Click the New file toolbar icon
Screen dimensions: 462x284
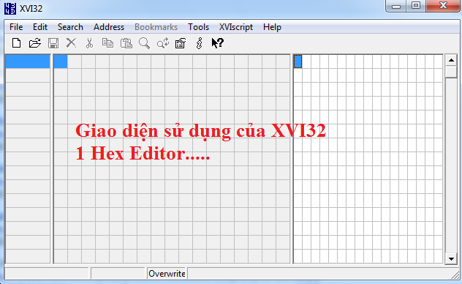(x=17, y=43)
